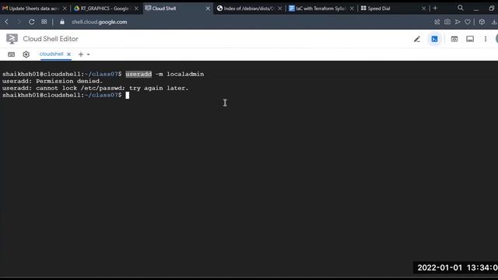Click the highlighted useradd command word
The height and width of the screenshot is (280, 498).
[139, 74]
